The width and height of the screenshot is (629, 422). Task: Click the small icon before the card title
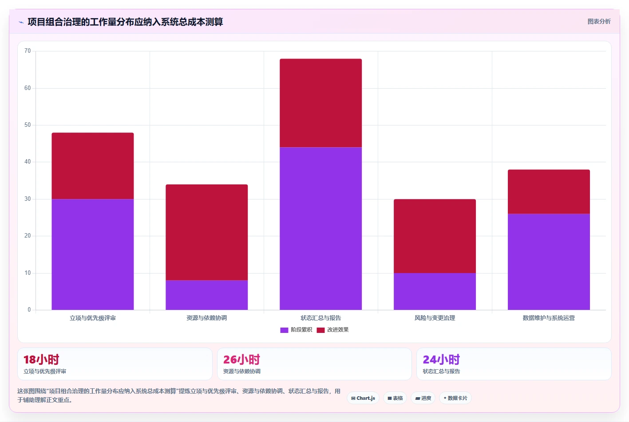tap(21, 22)
